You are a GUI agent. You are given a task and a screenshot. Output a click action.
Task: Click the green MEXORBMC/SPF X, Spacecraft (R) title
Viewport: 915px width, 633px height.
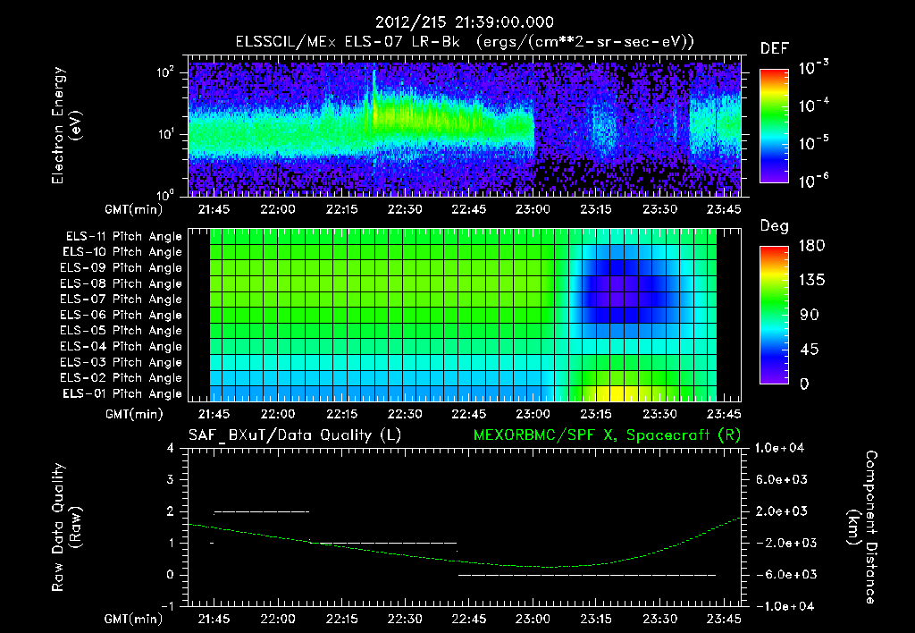click(607, 435)
